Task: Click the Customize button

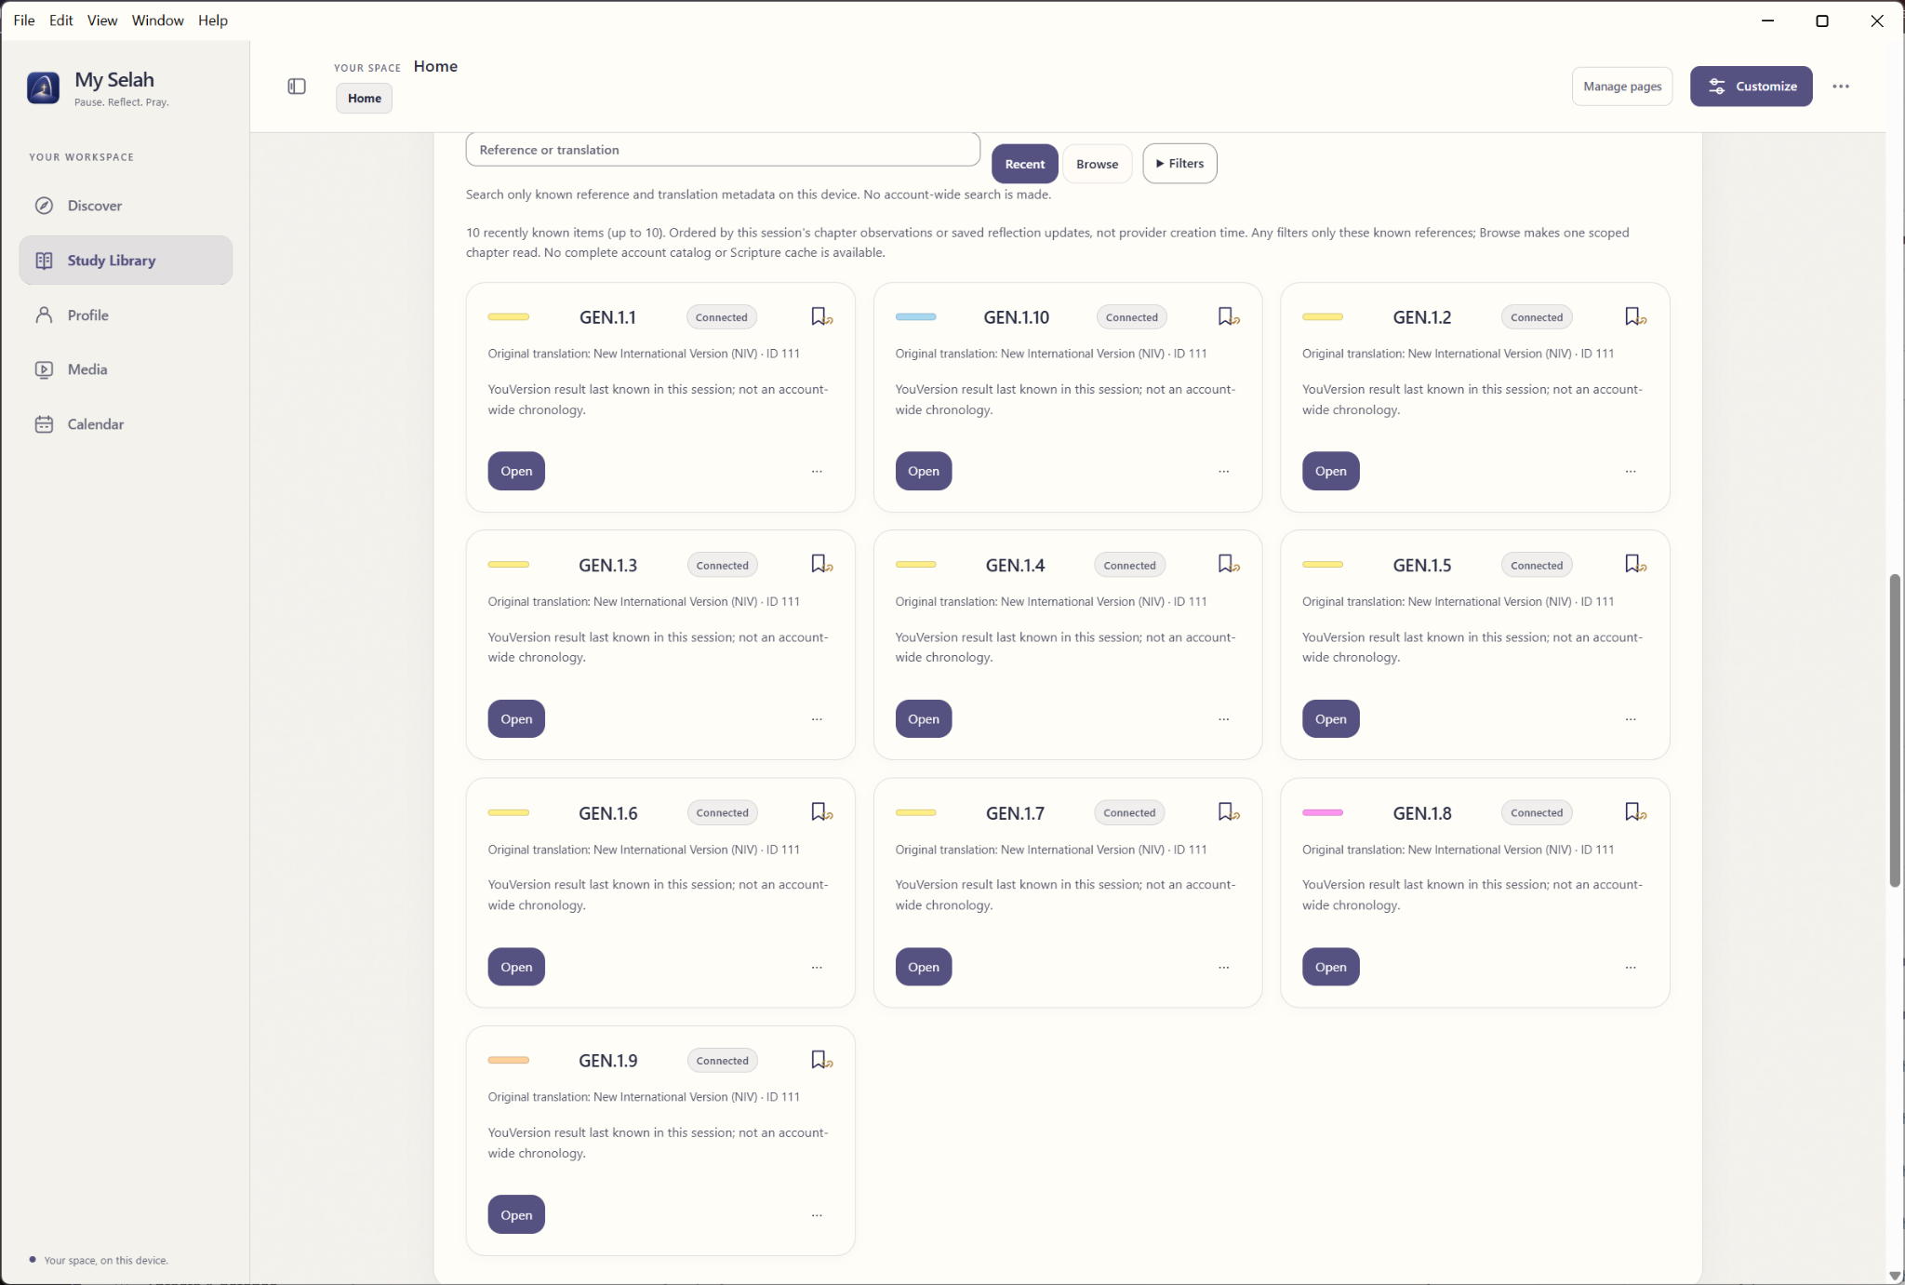Action: pyautogui.click(x=1751, y=87)
